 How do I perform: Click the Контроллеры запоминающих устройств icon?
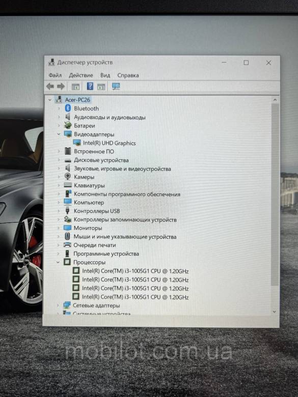pyautogui.click(x=67, y=219)
